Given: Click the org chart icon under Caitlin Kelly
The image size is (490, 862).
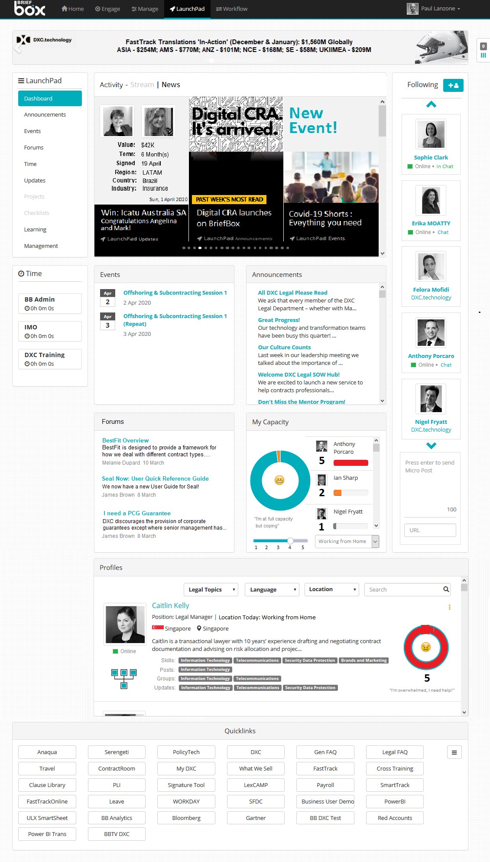Looking at the screenshot, I should tap(124, 679).
